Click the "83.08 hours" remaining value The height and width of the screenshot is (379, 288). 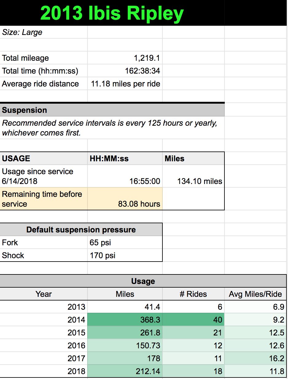pos(125,199)
